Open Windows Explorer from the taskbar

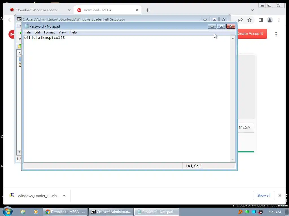[x=23, y=212]
